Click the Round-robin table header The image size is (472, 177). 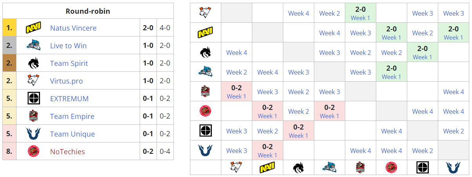click(x=88, y=11)
